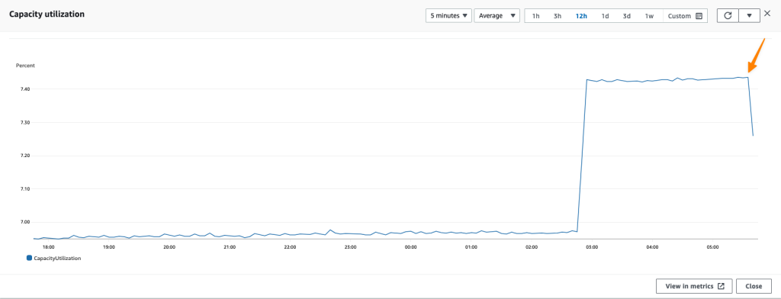Select the 12h time range
Image resolution: width=781 pixels, height=299 pixels.
pyautogui.click(x=581, y=15)
